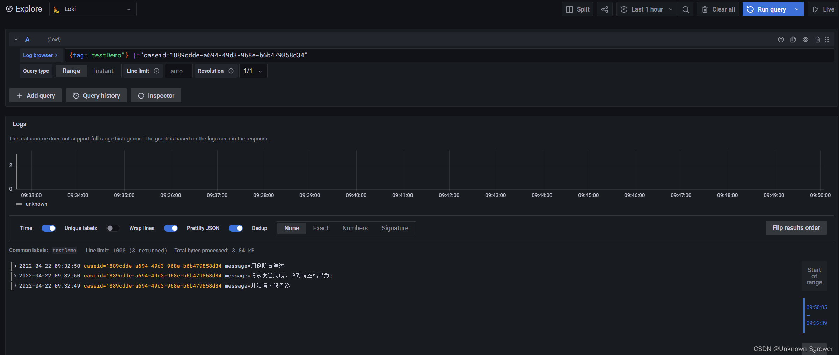Click the Inspector info icon
The image size is (839, 355).
141,95
